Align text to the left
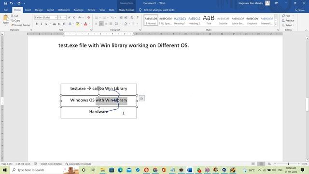309x174 pixels. coord(96,24)
